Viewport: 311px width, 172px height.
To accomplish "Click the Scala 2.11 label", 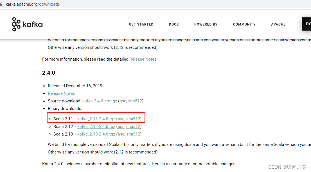I will click(63, 119).
